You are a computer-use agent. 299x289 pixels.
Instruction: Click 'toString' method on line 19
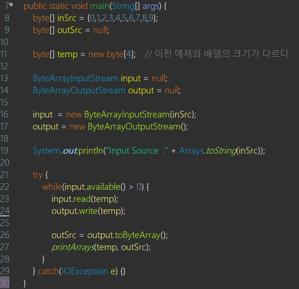(x=221, y=151)
